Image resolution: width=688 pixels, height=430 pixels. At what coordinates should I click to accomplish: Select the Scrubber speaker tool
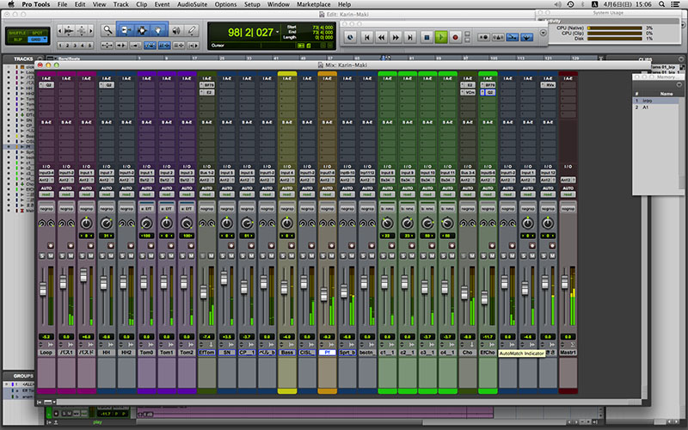176,30
